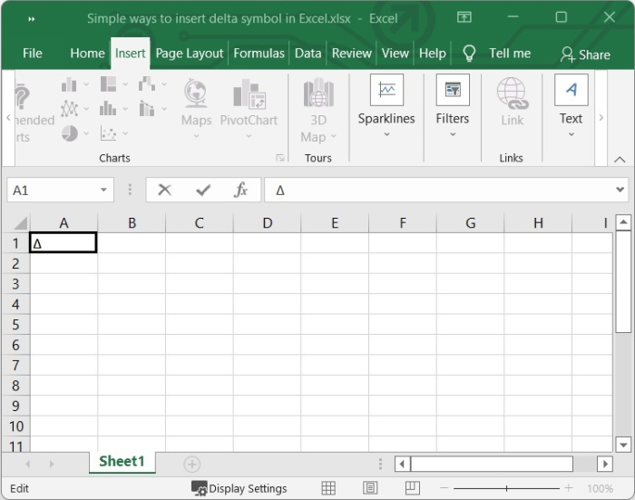Click the Tell me lightbulb icon
635x500 pixels.
(469, 54)
